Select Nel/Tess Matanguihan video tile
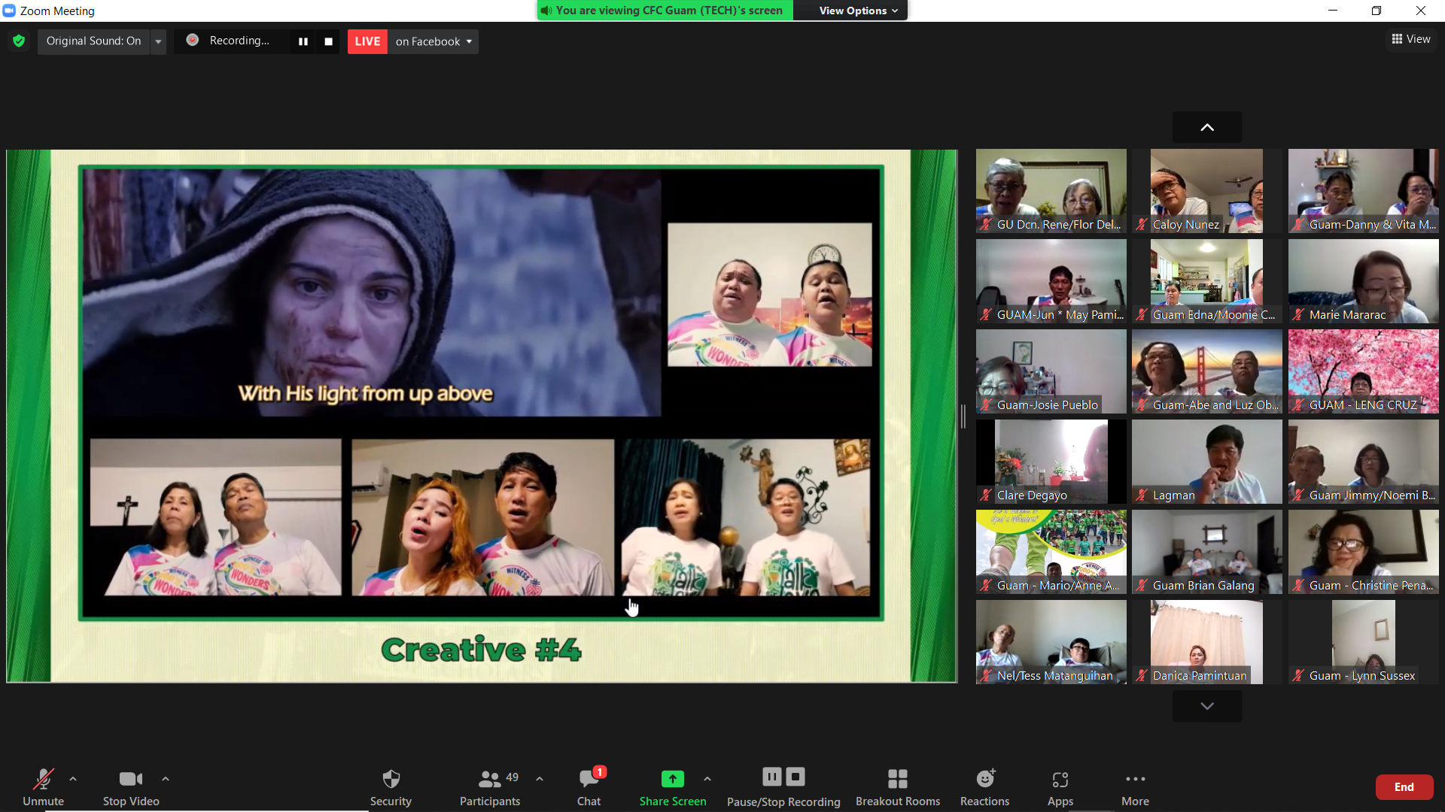The height and width of the screenshot is (812, 1445). pyautogui.click(x=1051, y=642)
